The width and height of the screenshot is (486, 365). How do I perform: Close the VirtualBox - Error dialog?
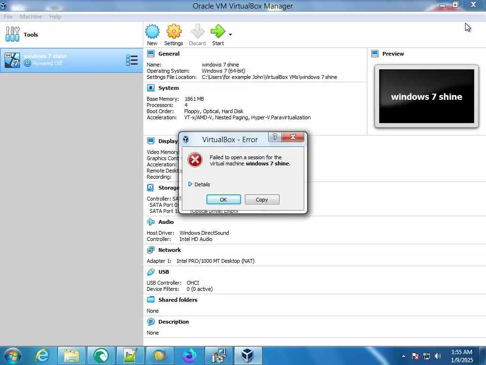point(293,137)
